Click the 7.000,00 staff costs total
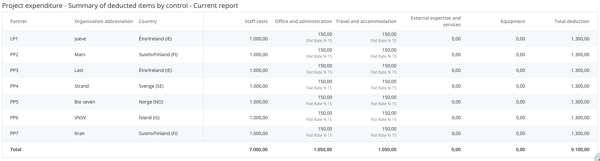Viewport: 600px width, 161px height. pyautogui.click(x=258, y=149)
